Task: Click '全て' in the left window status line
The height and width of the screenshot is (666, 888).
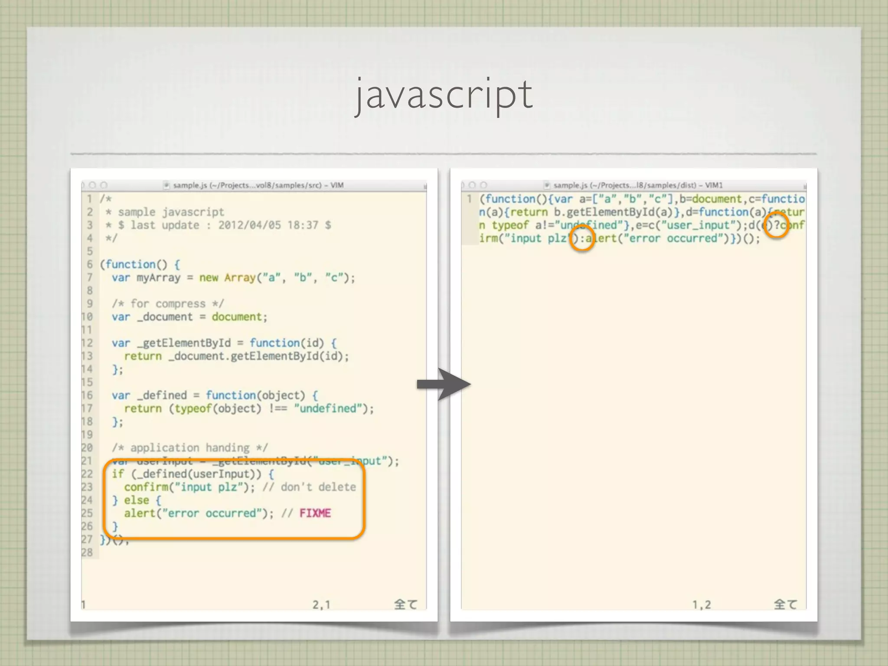Action: pos(406,604)
